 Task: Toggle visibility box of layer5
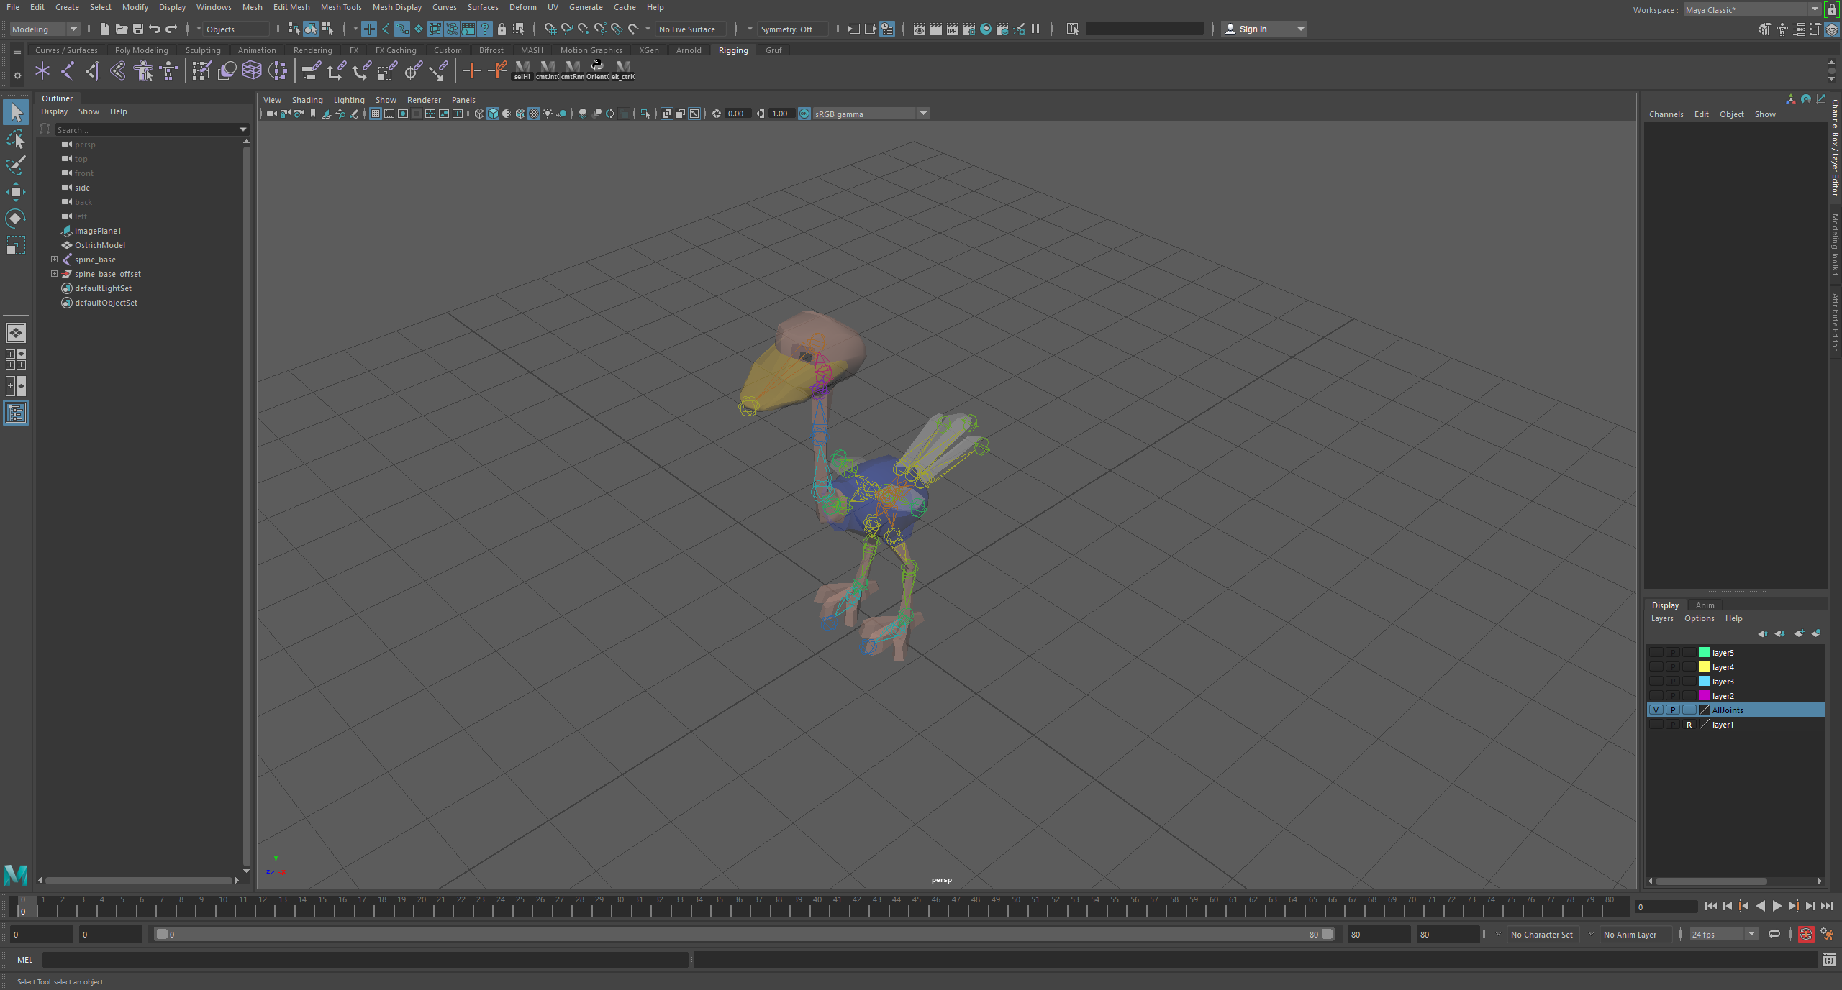1656,652
